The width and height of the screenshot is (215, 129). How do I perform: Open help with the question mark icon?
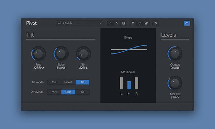tap(133, 23)
